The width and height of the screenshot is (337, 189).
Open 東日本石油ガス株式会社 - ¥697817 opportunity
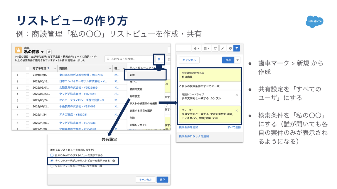pyautogui.click(x=81, y=75)
